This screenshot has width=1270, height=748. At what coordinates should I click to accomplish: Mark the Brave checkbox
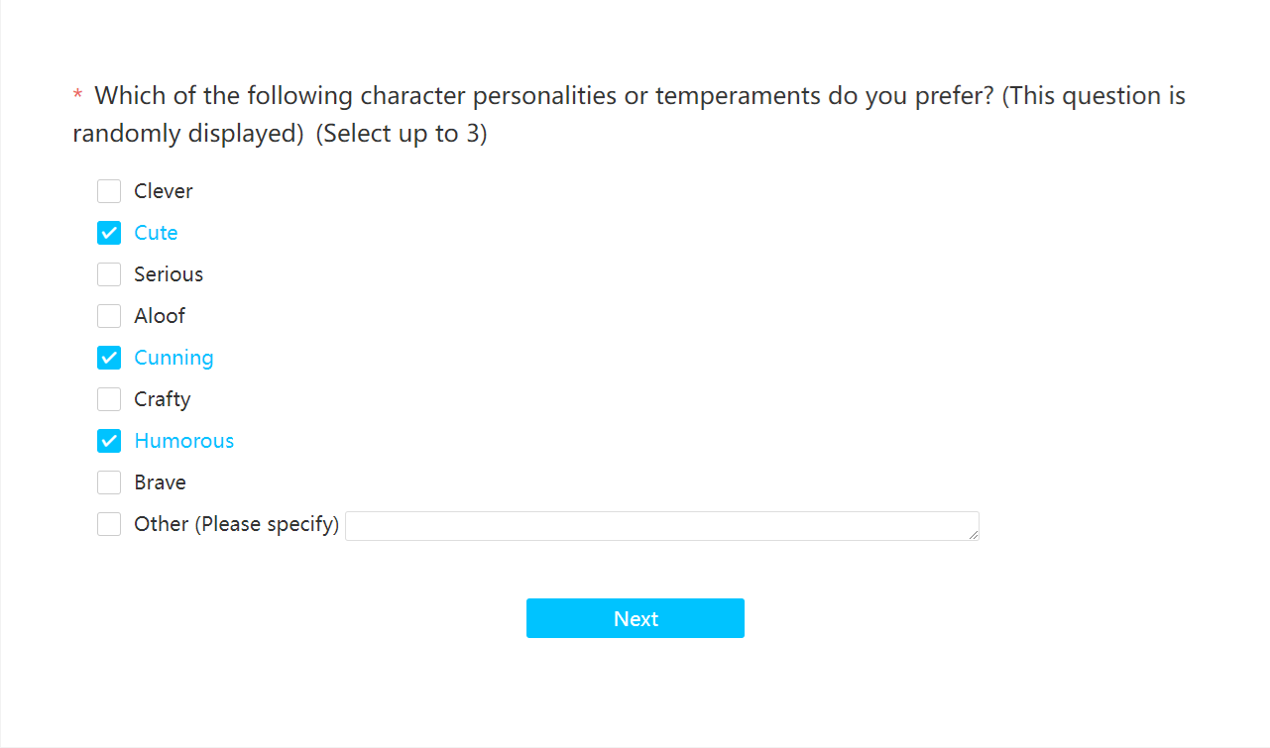coord(109,482)
